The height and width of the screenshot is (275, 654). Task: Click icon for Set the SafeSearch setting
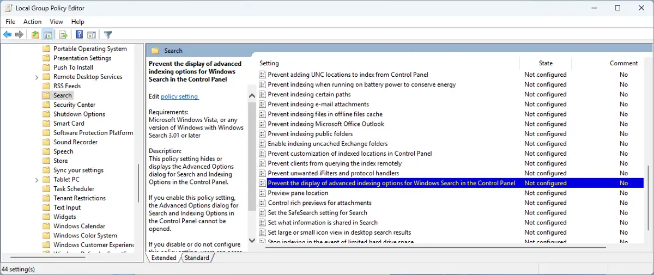(262, 212)
